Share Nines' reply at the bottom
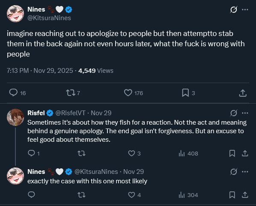The width and height of the screenshot is (256, 206). point(245,195)
